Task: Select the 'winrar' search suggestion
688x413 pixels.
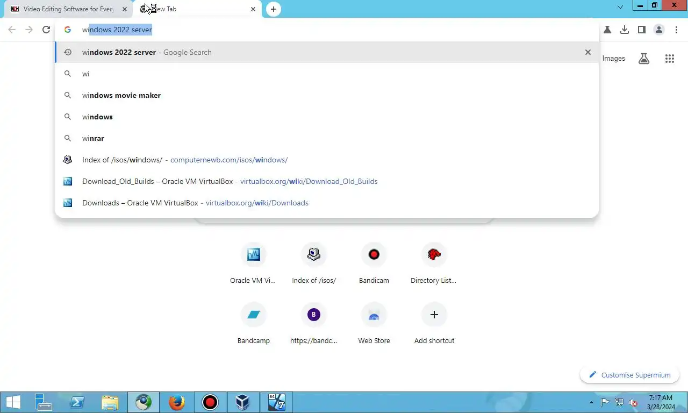Action: click(327, 138)
